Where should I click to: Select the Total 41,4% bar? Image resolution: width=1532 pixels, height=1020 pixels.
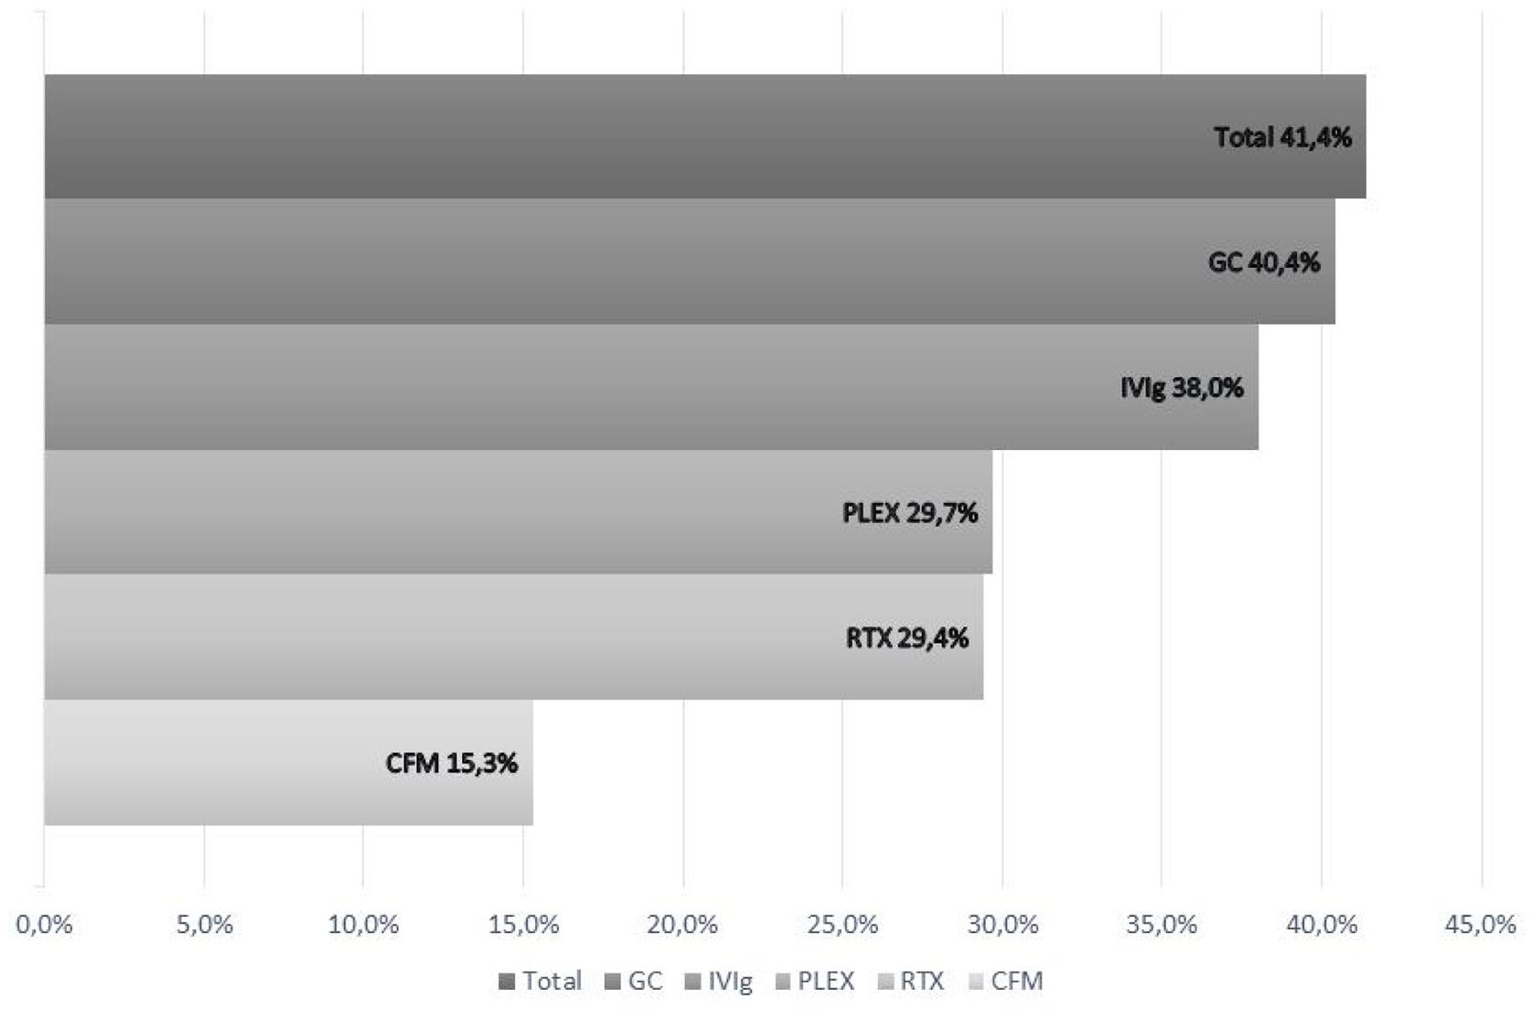(x=704, y=136)
